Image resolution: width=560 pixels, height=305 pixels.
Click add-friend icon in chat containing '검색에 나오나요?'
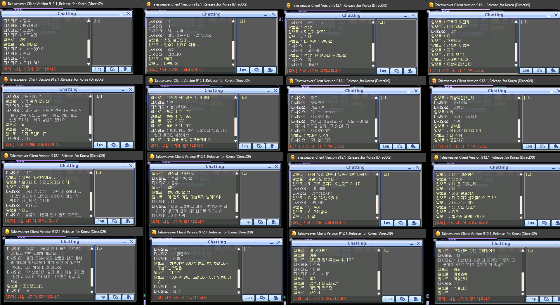pos(416,299)
